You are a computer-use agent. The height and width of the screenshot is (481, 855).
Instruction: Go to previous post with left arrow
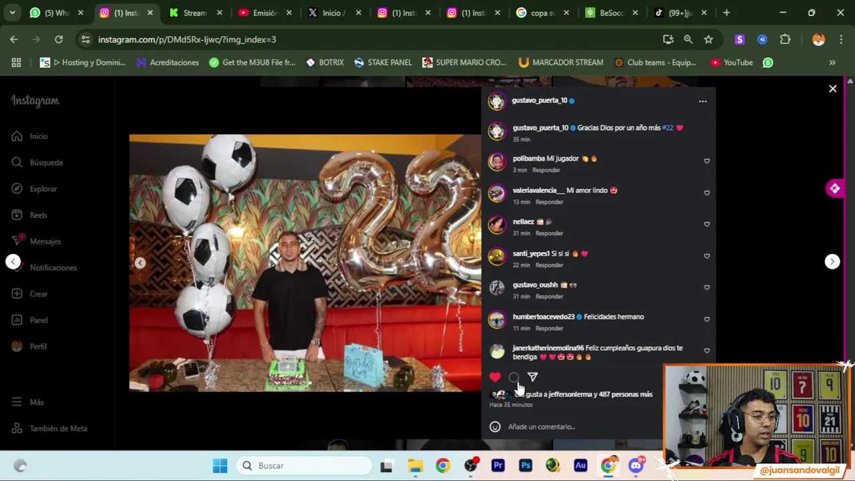coord(13,262)
